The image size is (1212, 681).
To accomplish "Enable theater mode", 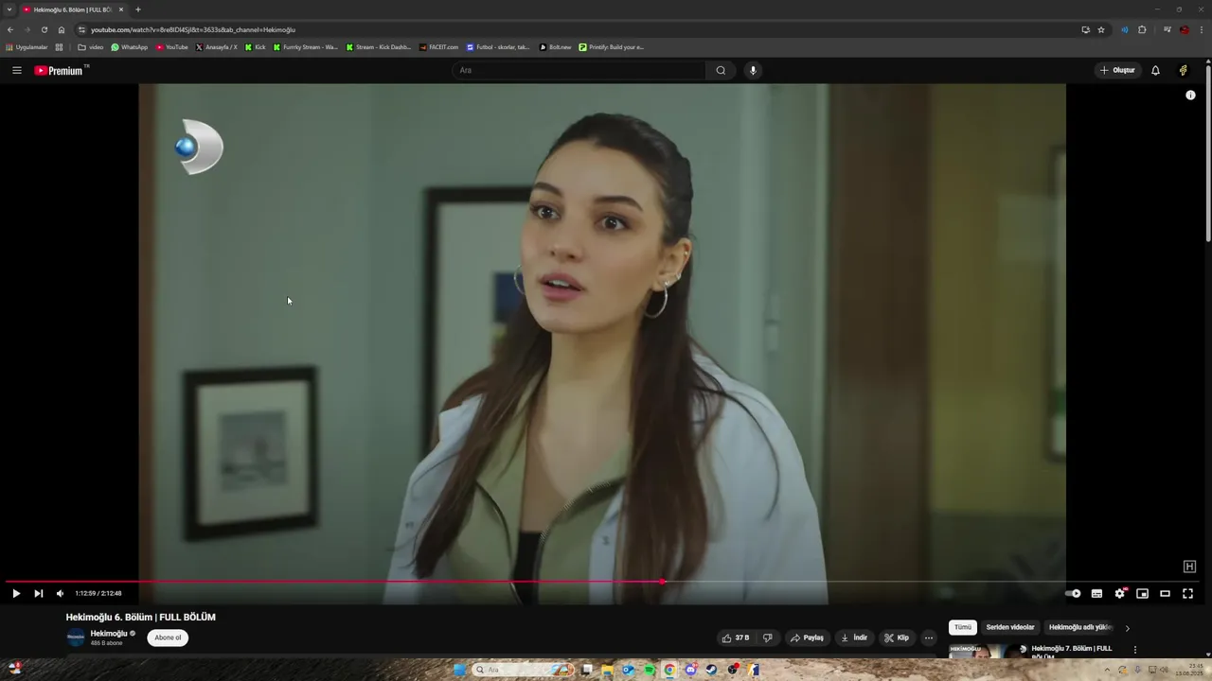I will [x=1165, y=593].
